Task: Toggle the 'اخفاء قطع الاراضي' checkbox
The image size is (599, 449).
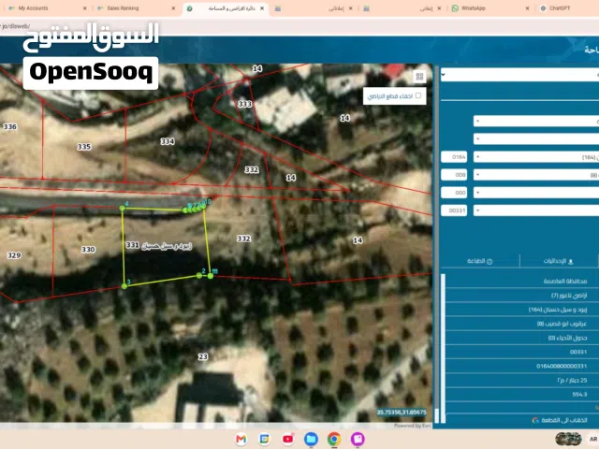Action: [418, 95]
